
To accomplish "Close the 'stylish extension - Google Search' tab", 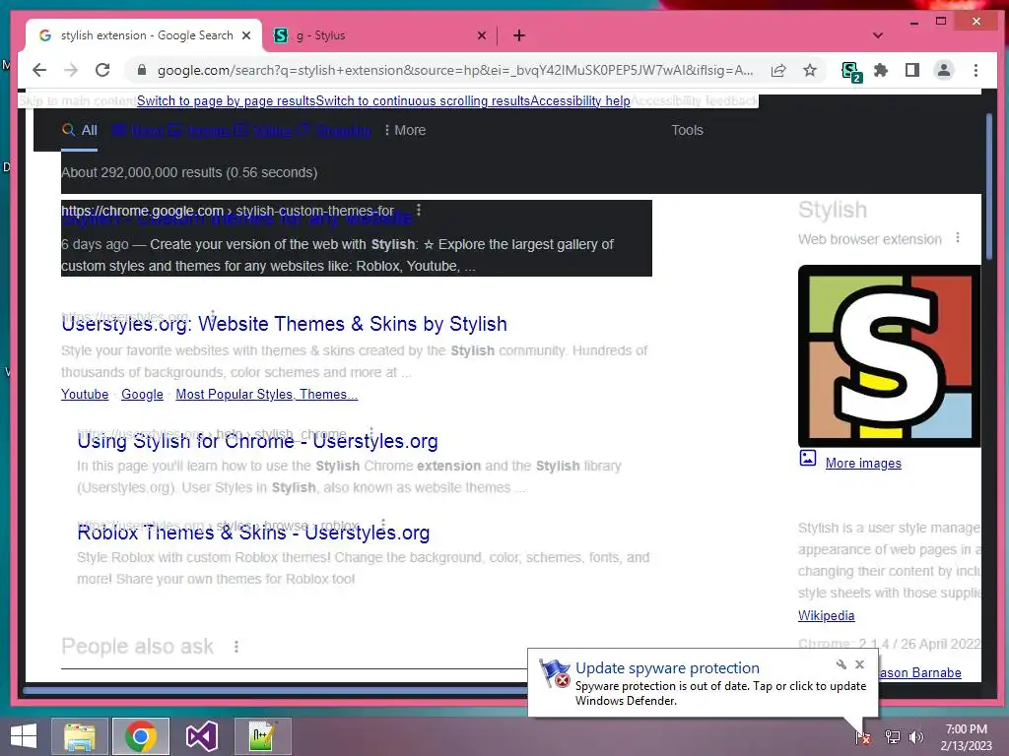I will point(245,35).
